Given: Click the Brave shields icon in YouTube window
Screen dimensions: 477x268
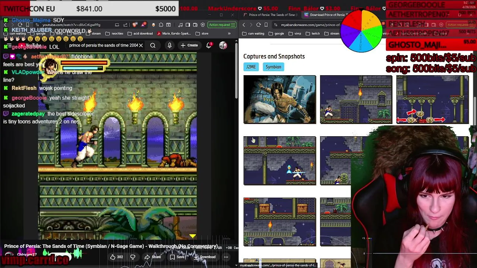Looking at the screenshot, I should click(135, 25).
